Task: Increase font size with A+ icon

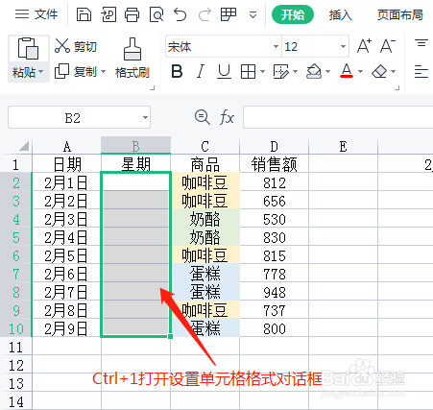Action: (365, 46)
